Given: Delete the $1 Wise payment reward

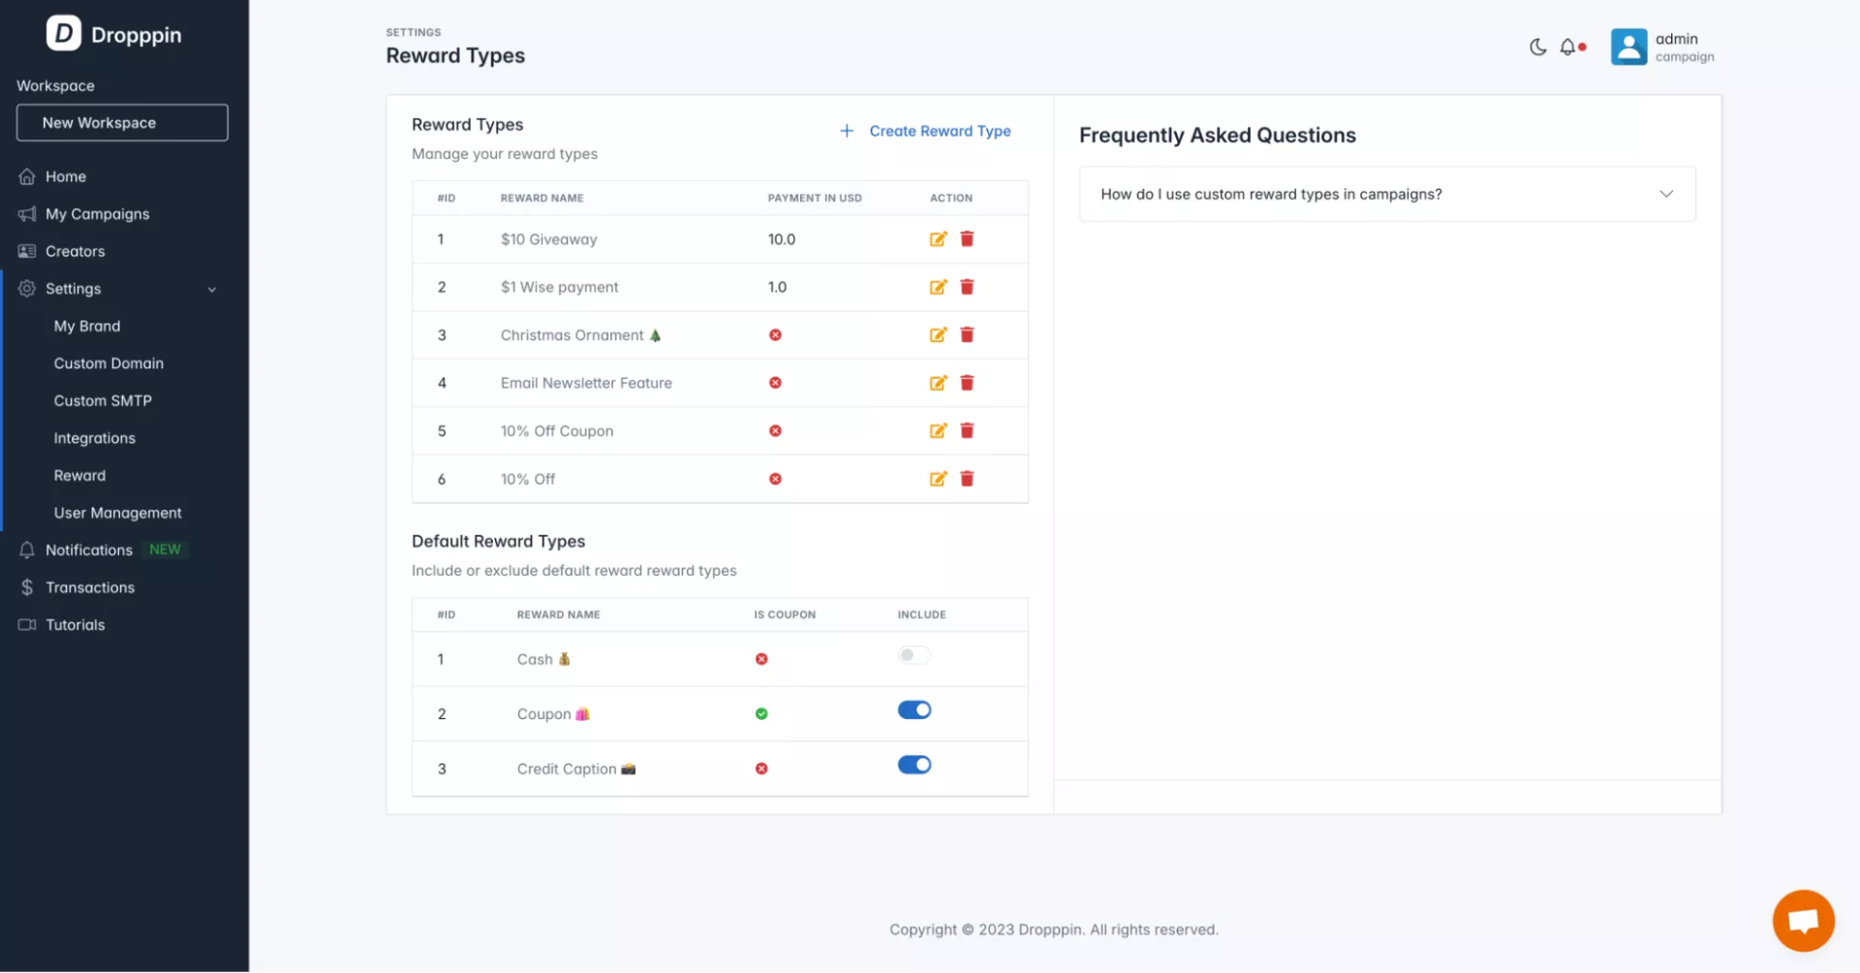Looking at the screenshot, I should coord(967,287).
